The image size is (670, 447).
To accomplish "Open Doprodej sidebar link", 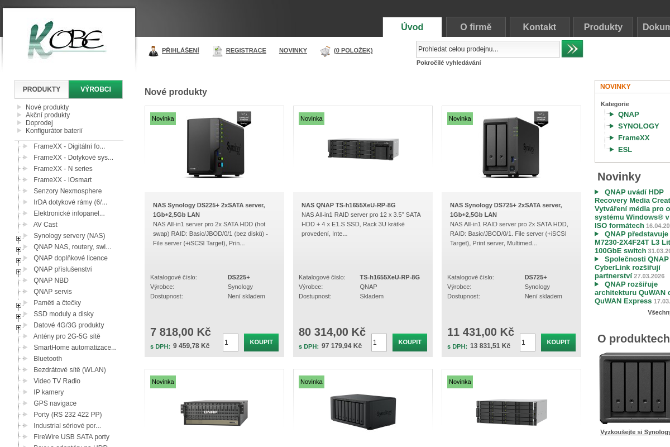I will [x=39, y=123].
